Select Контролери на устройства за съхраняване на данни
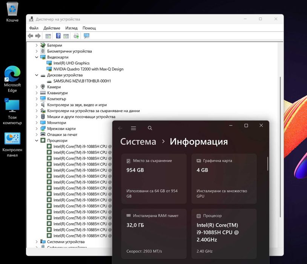307x264 pixels. click(94, 111)
